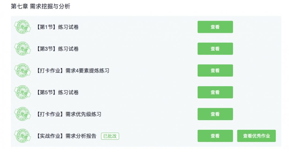
Task: Open 【打卡作业】需求优先级练习 title
Action: (68, 115)
